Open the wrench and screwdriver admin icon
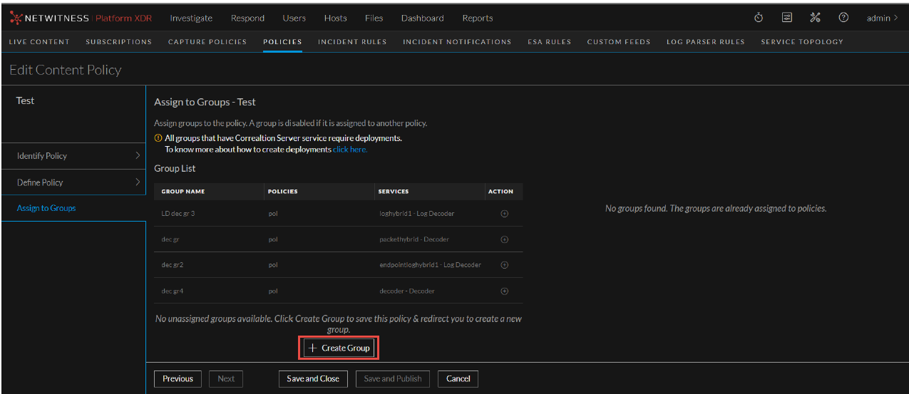This screenshot has width=909, height=394. [816, 18]
